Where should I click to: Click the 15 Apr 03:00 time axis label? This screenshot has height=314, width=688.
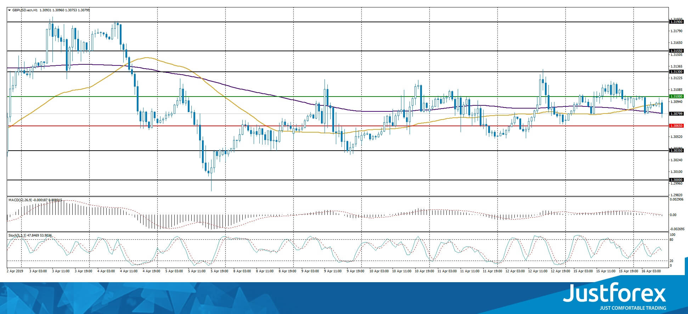click(583, 271)
